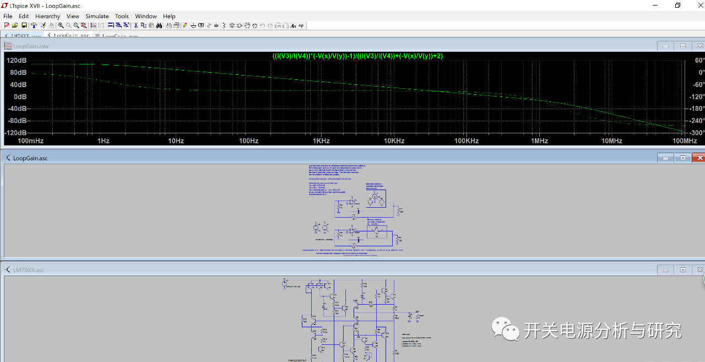Click the plot trace expression label

tap(357, 56)
